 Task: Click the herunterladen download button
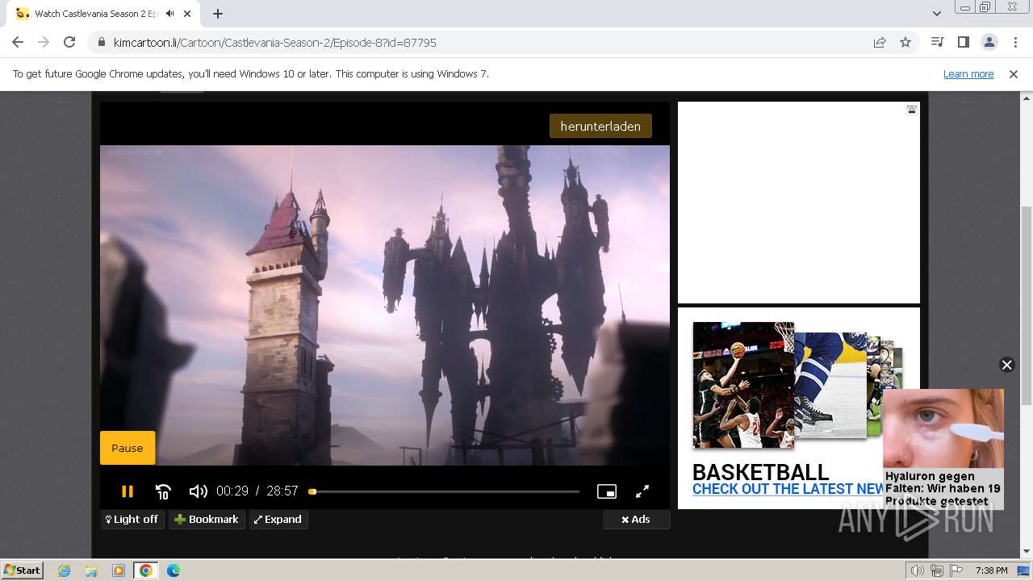(x=600, y=126)
